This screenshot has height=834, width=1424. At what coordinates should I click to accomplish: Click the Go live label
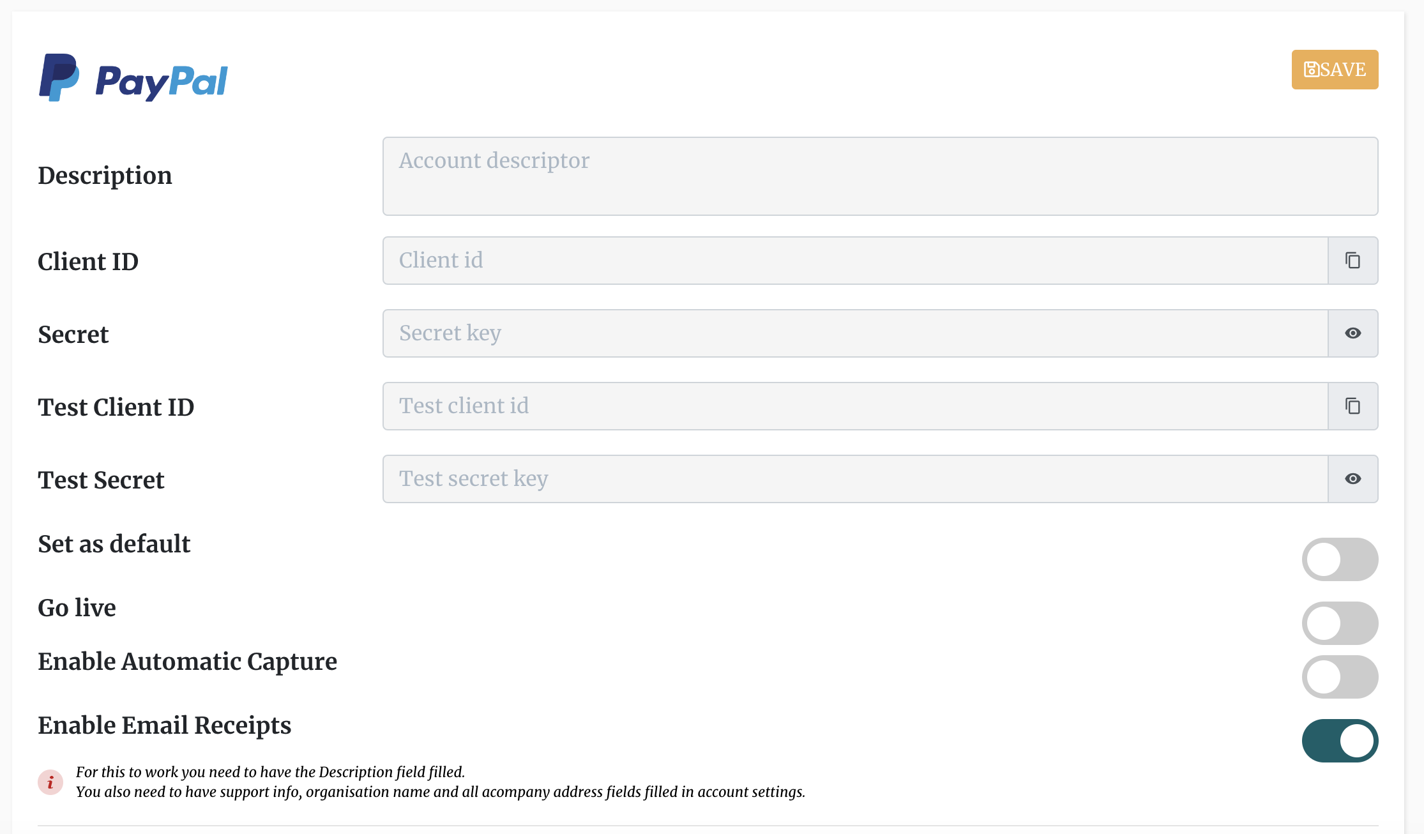coord(77,608)
